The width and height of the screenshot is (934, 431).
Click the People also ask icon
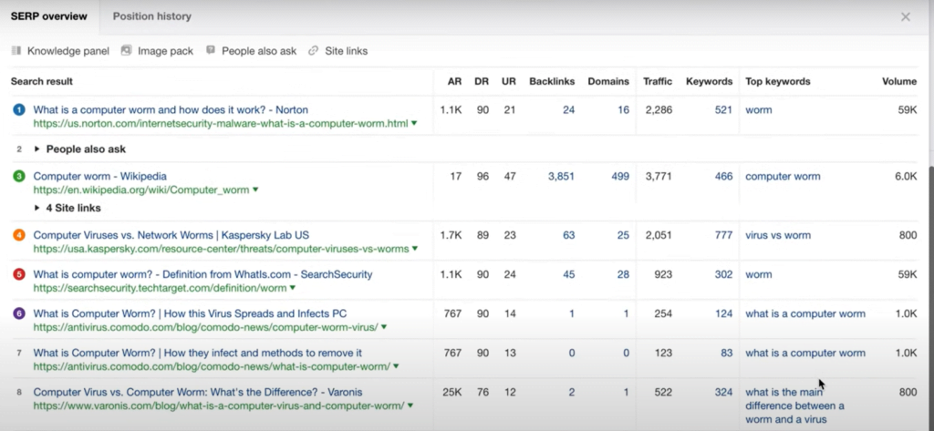[211, 51]
